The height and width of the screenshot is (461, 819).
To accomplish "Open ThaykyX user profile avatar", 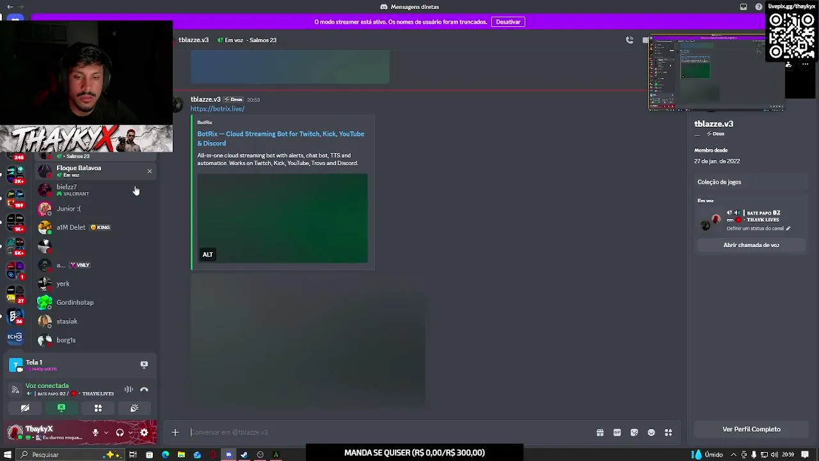I will pos(15,432).
